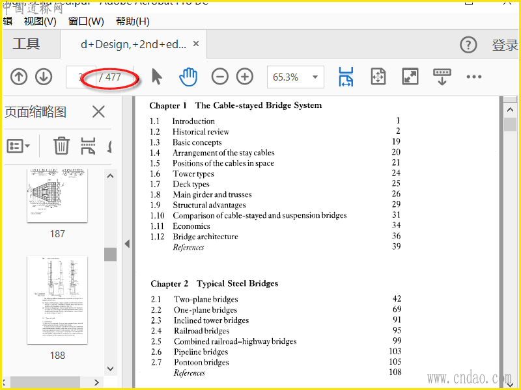Click the '1.2 Historical review' entry
Viewport: 521px width, 390px height.
click(190, 132)
